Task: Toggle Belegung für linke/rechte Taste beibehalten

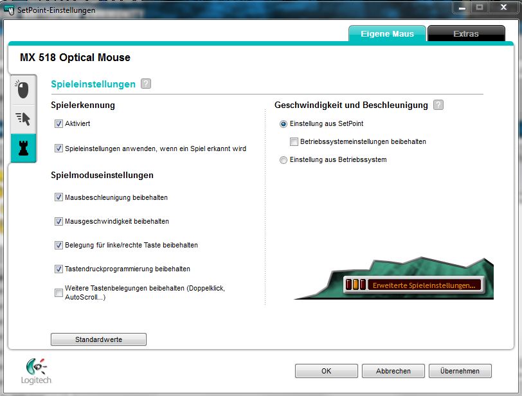Action: coord(59,246)
